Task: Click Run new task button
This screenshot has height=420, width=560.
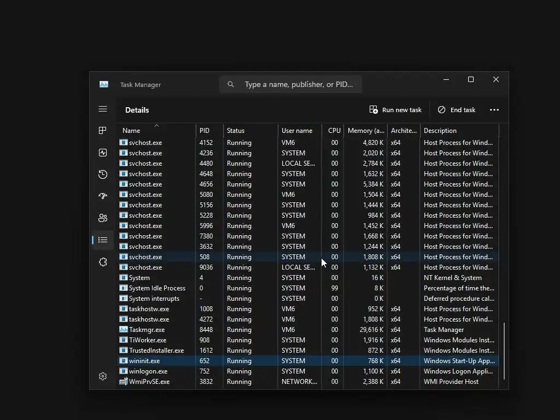Action: (x=395, y=109)
